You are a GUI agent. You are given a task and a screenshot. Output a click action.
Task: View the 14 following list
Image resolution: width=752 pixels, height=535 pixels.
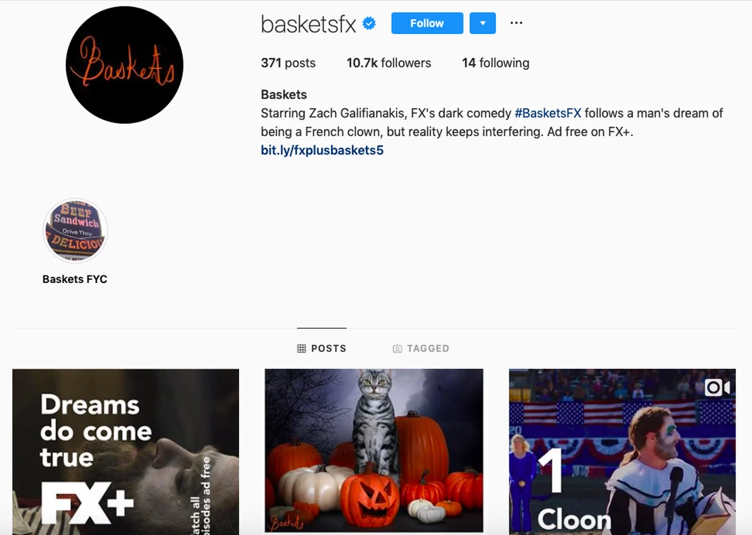[x=495, y=63]
